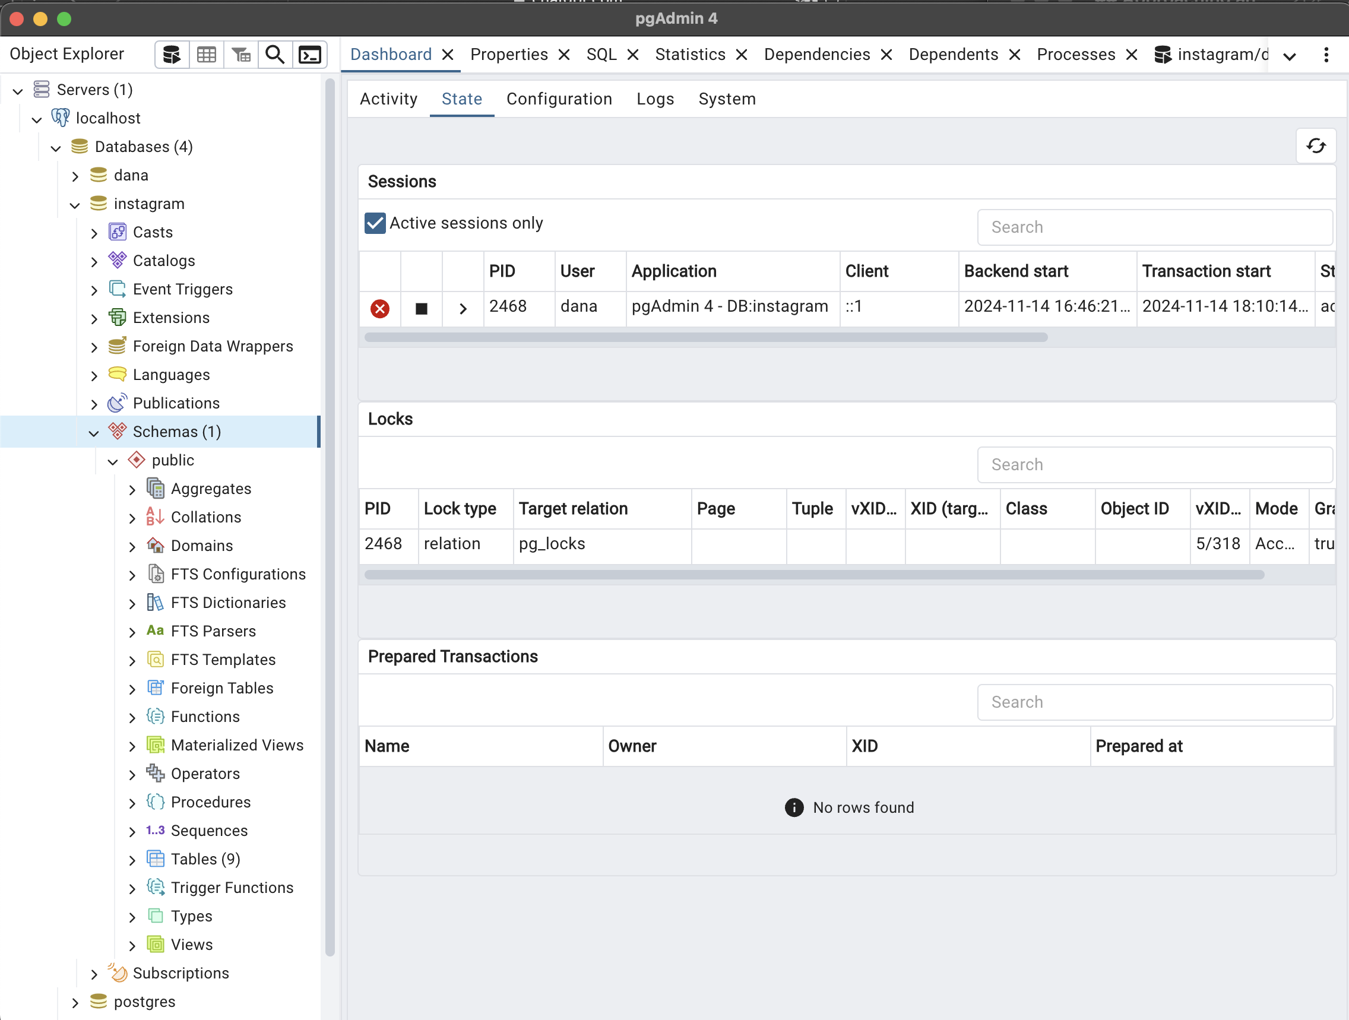Click the Filtered Rows icon
Viewport: 1349px width, 1020px height.
tap(241, 55)
